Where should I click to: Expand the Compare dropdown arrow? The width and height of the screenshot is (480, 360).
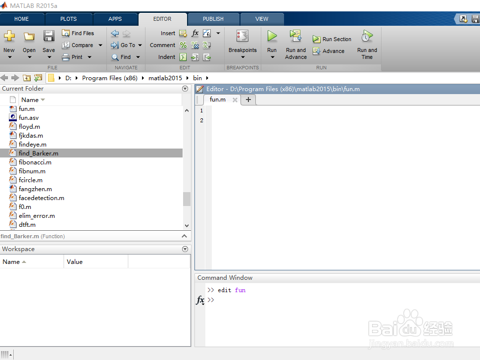pos(100,45)
